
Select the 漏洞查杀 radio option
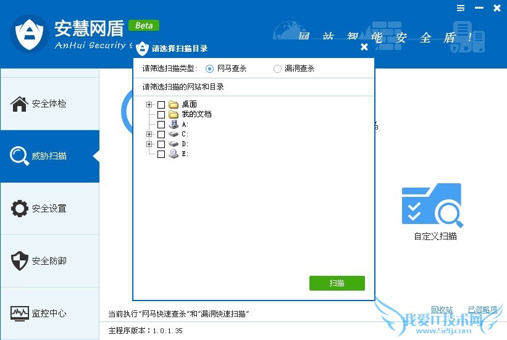tap(277, 68)
